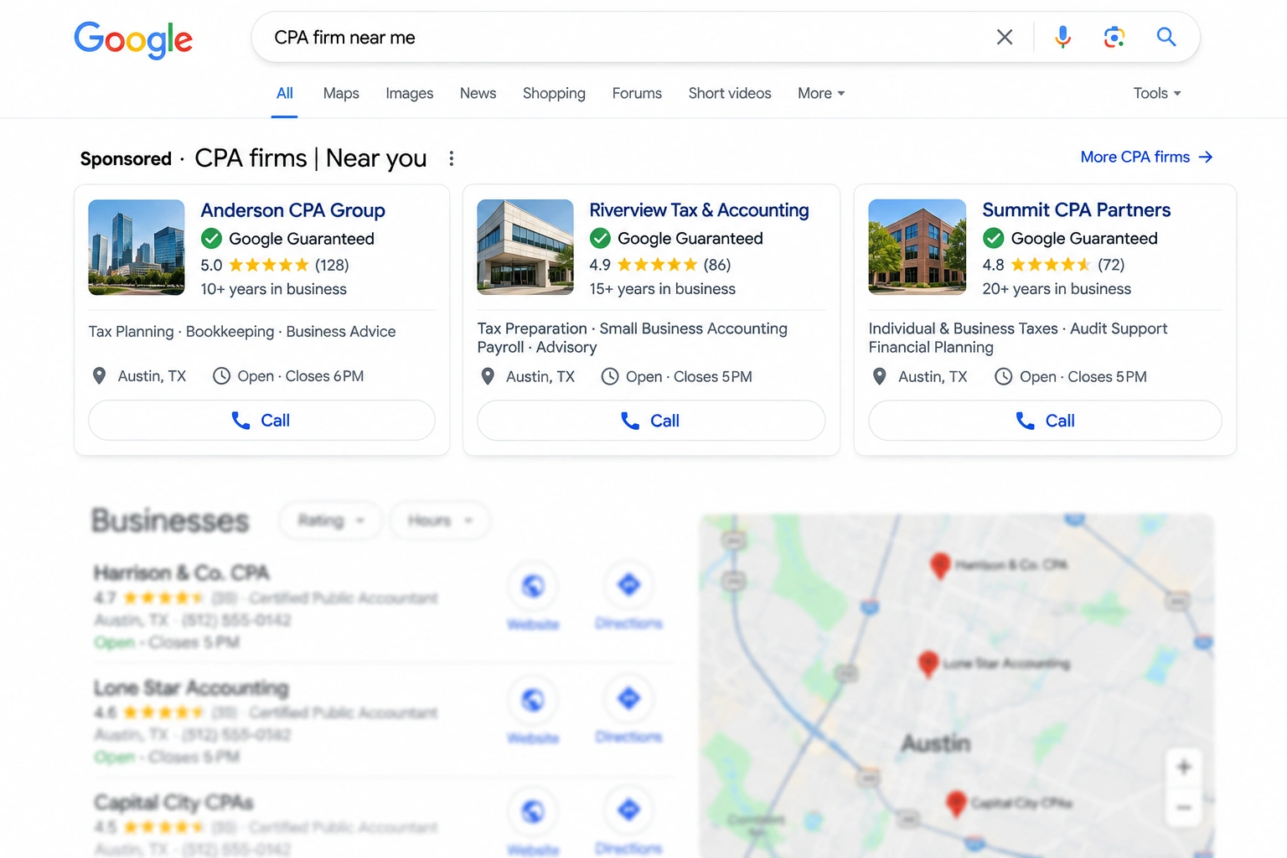Click the 'Businesses' section heading
Viewport: 1287px width, 858px height.
[170, 520]
